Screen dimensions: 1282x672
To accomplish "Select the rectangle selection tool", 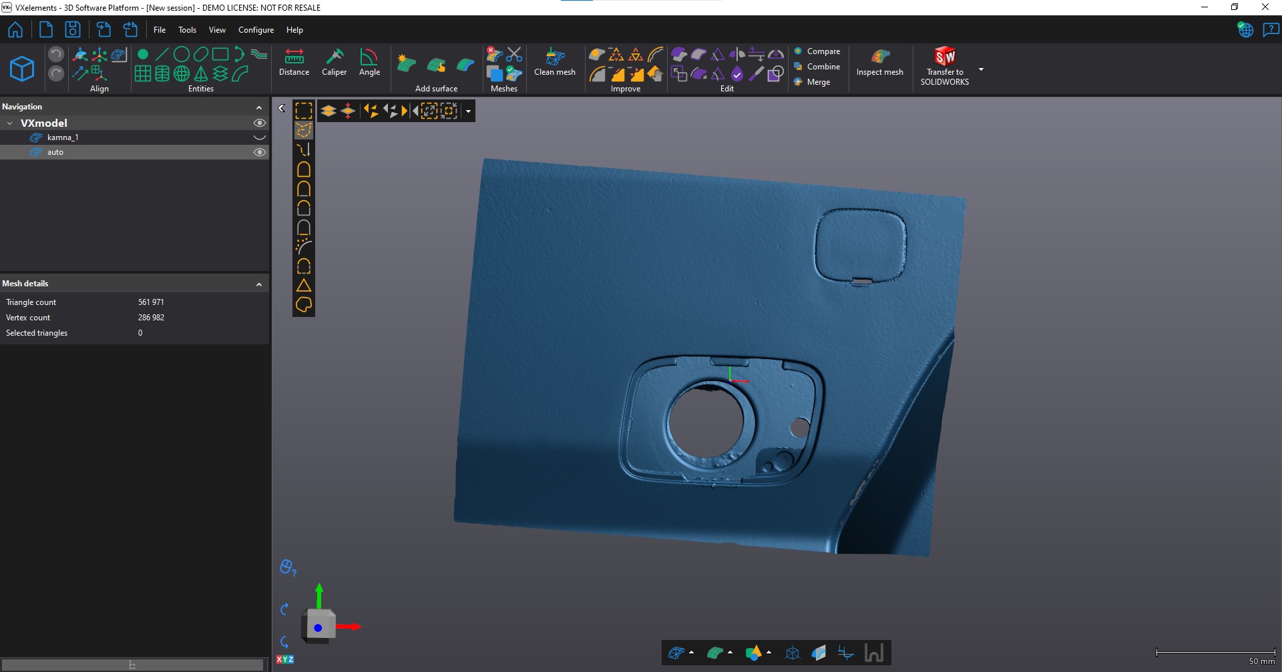I will coord(304,111).
